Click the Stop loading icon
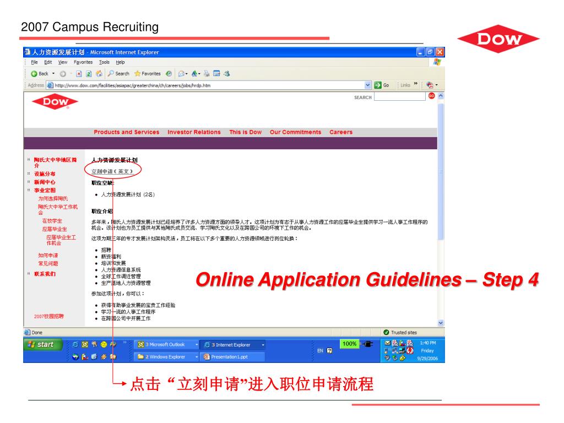The width and height of the screenshot is (564, 423). coord(79,74)
